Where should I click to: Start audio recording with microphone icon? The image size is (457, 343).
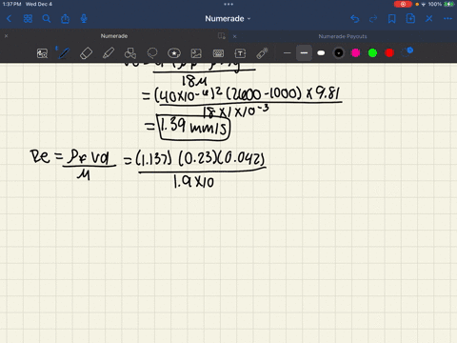coord(84,19)
